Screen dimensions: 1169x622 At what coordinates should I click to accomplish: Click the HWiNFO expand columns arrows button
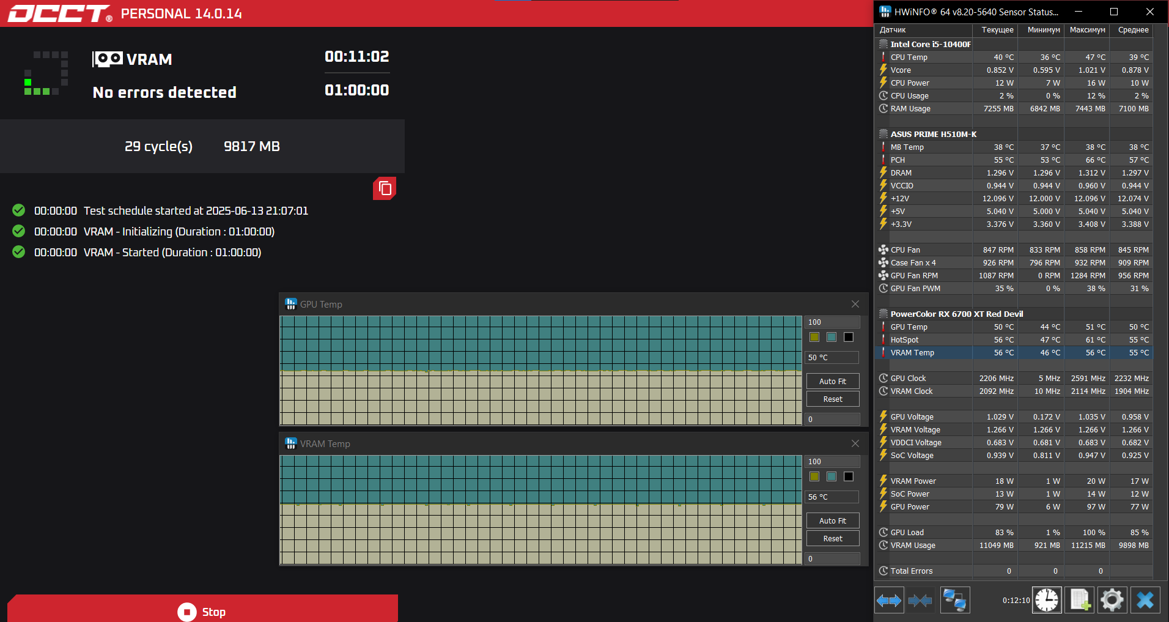click(889, 601)
